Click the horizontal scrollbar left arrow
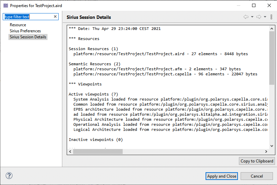The image size is (277, 185). tap(70, 152)
